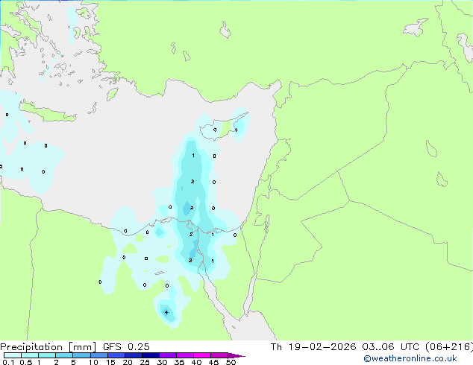The width and height of the screenshot is (473, 365).
Task: Click the above-50 arrow tip of the legend
Action: (236, 355)
